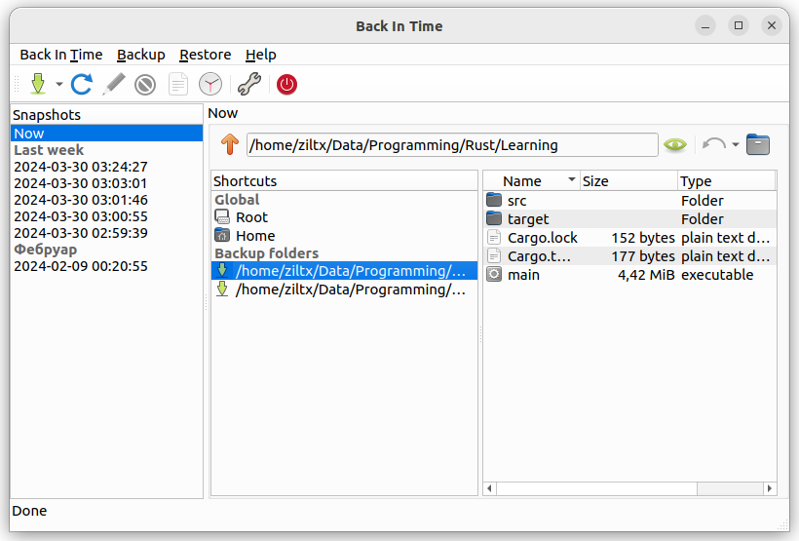Screen dimensions: 799x541
Task: Select the Now snapshot entry
Action: [x=106, y=134]
